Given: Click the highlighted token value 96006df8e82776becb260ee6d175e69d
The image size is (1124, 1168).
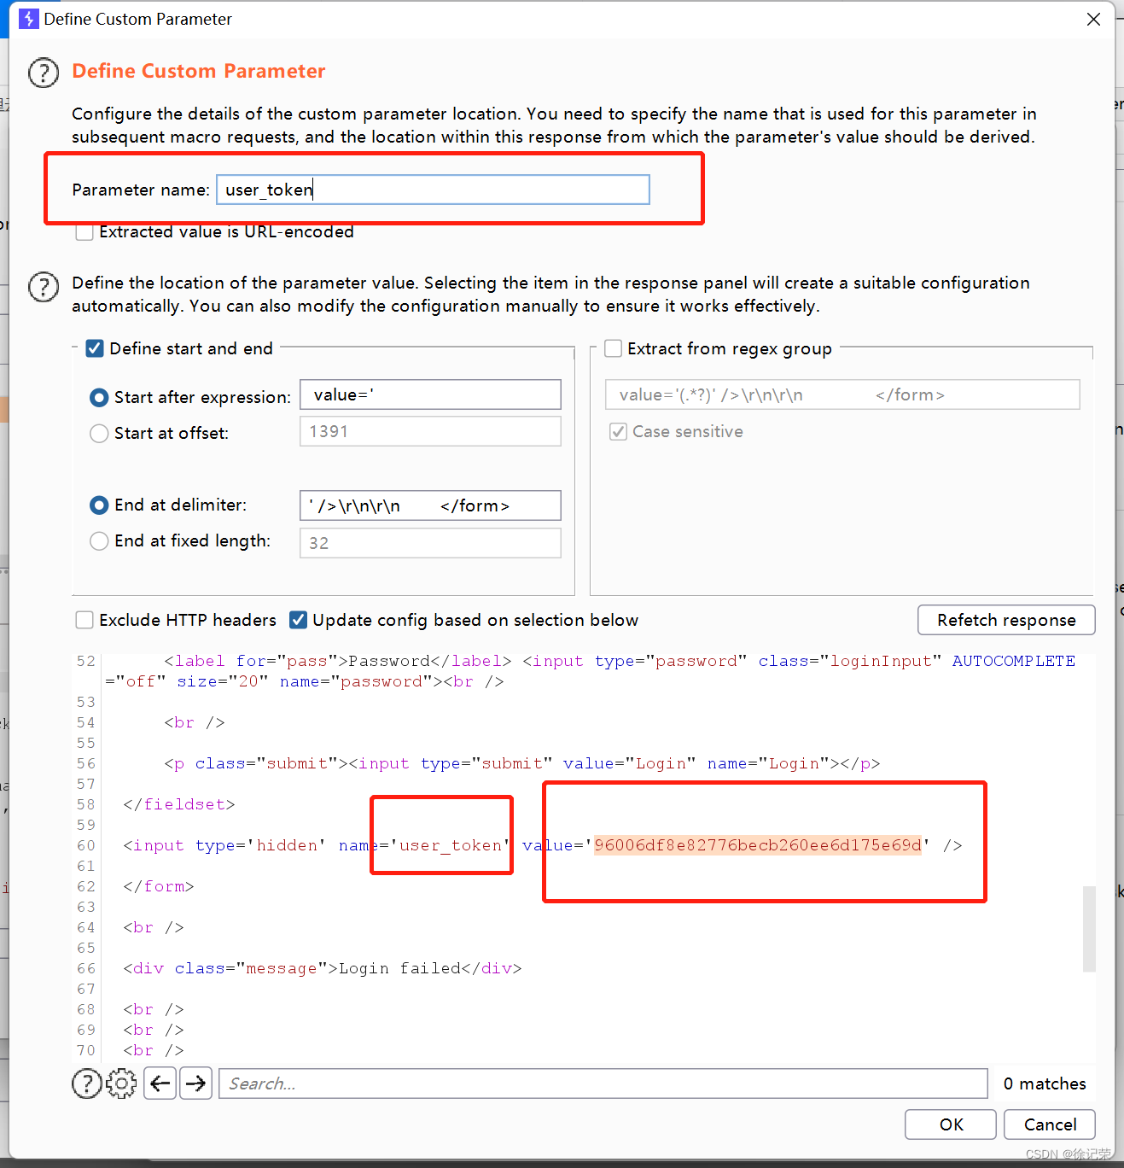Looking at the screenshot, I should [x=758, y=845].
